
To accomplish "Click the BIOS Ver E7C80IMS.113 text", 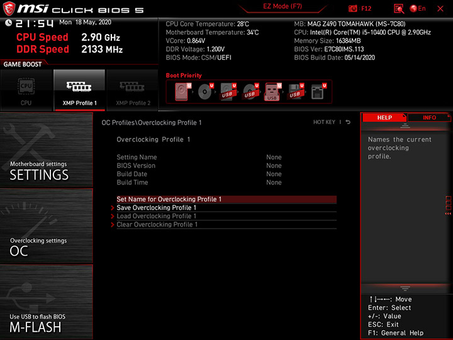I will (329, 49).
